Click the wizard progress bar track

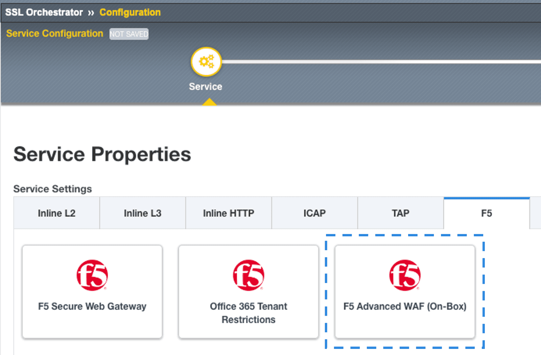click(372, 62)
